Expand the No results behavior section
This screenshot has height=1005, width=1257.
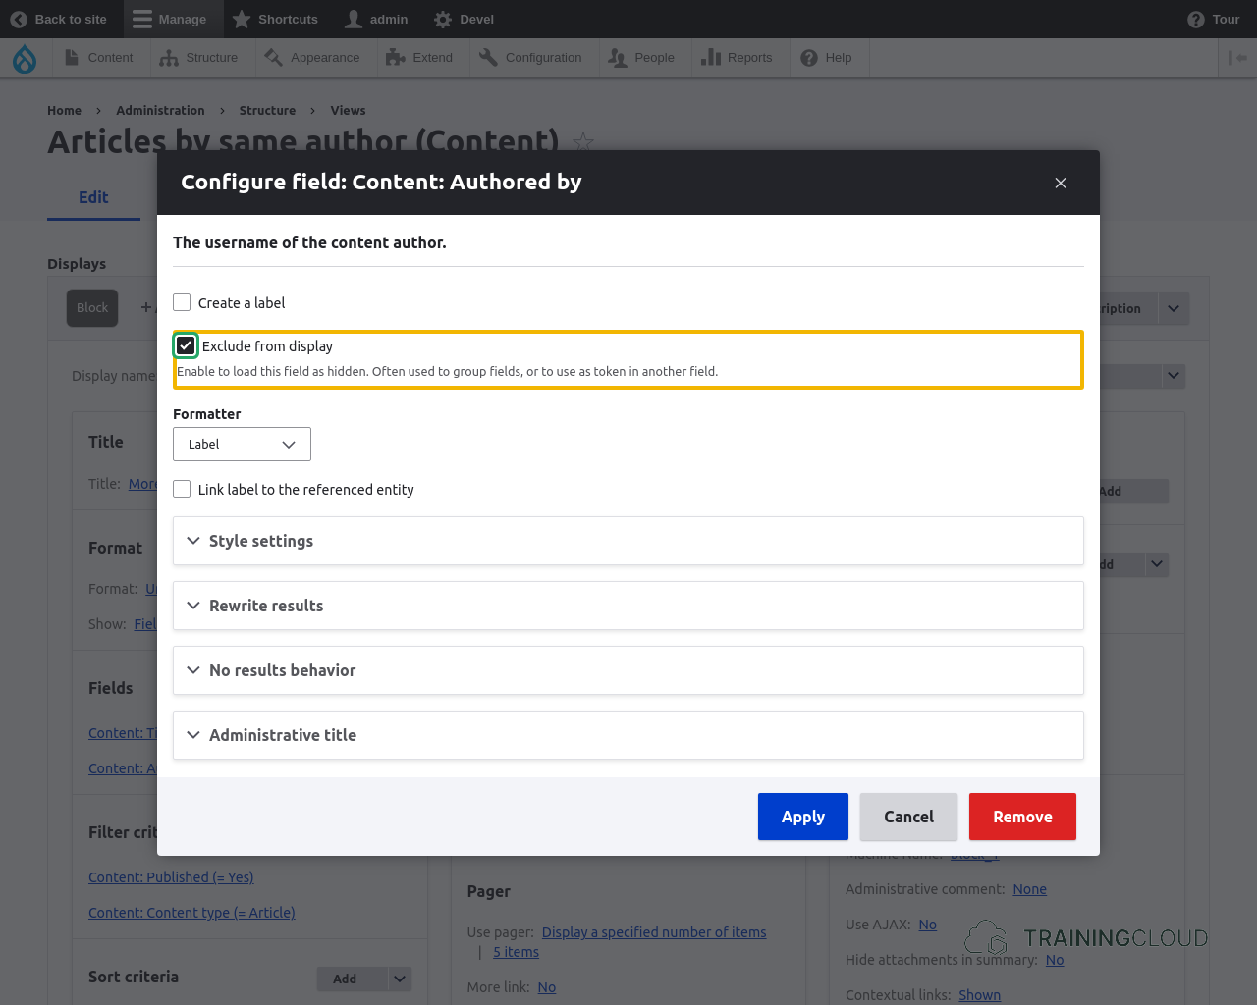click(628, 670)
